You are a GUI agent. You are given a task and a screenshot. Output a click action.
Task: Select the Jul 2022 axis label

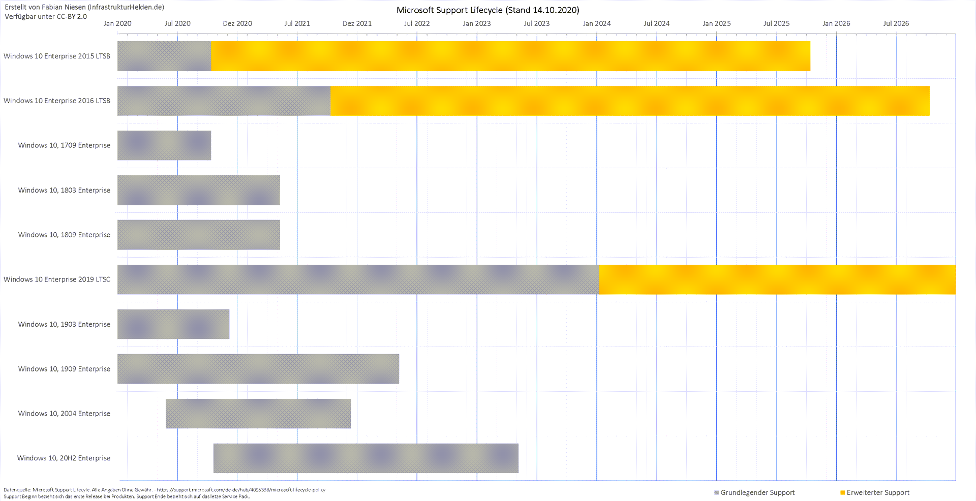click(417, 24)
